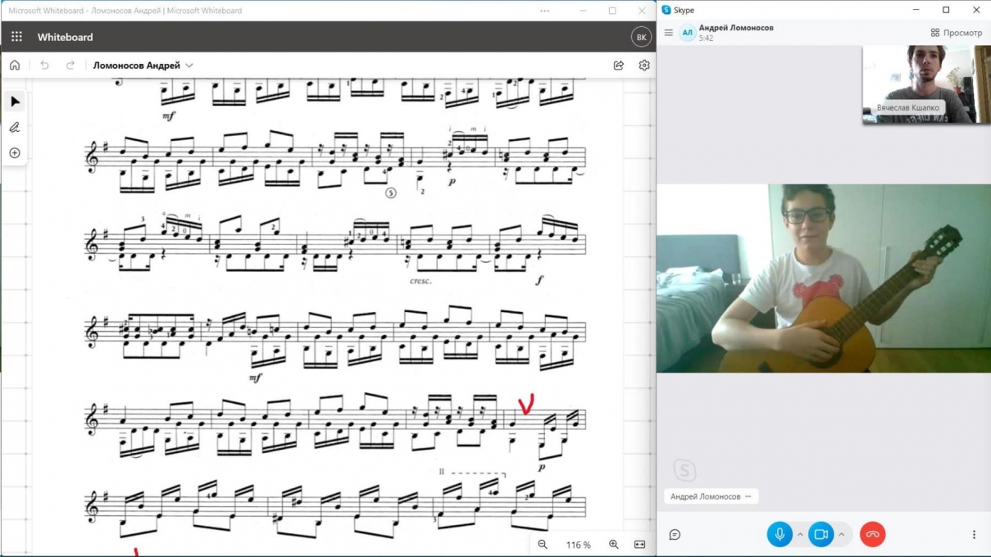Zoom in on the whiteboard

(x=613, y=545)
